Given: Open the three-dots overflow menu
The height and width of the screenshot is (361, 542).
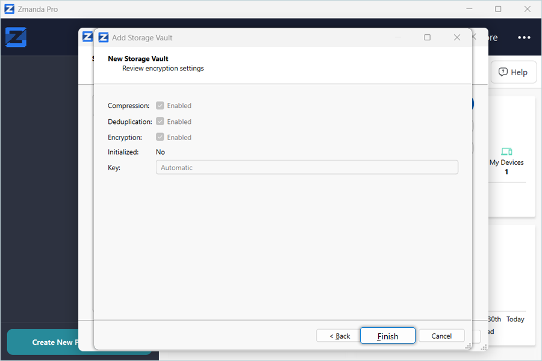Looking at the screenshot, I should 524,37.
